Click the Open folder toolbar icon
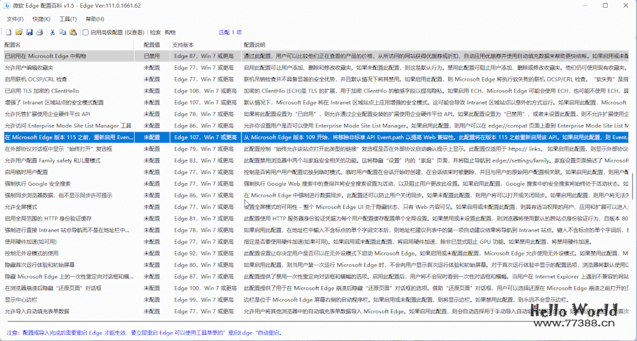Screen dimensions: 637x341 (x=19, y=32)
